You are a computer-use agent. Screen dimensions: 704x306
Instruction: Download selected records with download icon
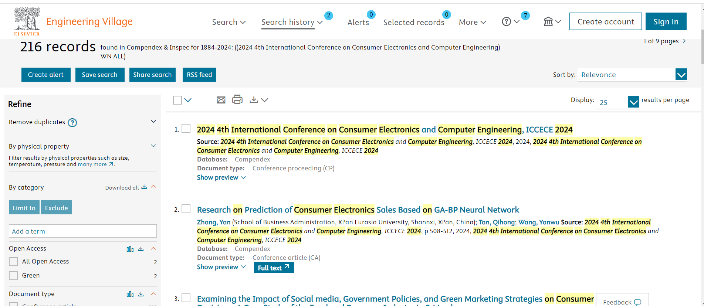coord(254,100)
